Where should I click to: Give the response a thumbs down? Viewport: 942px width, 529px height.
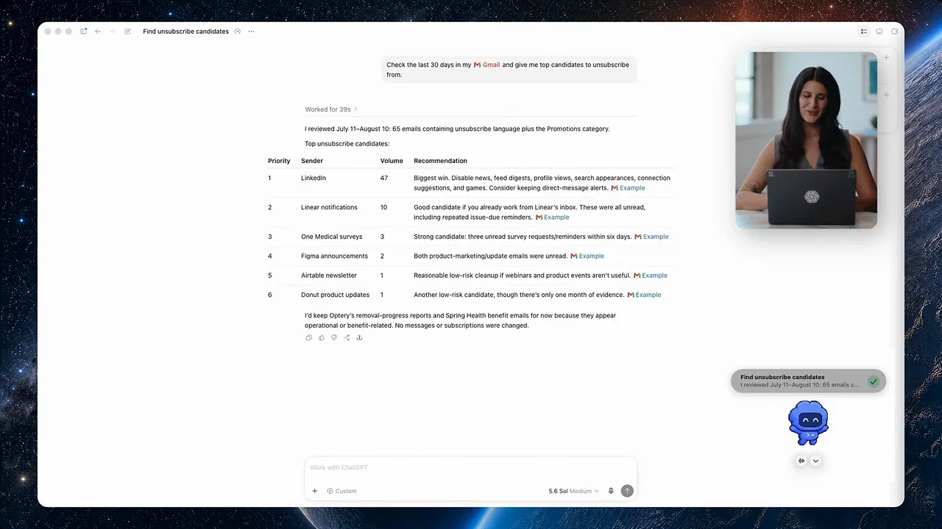pos(334,338)
